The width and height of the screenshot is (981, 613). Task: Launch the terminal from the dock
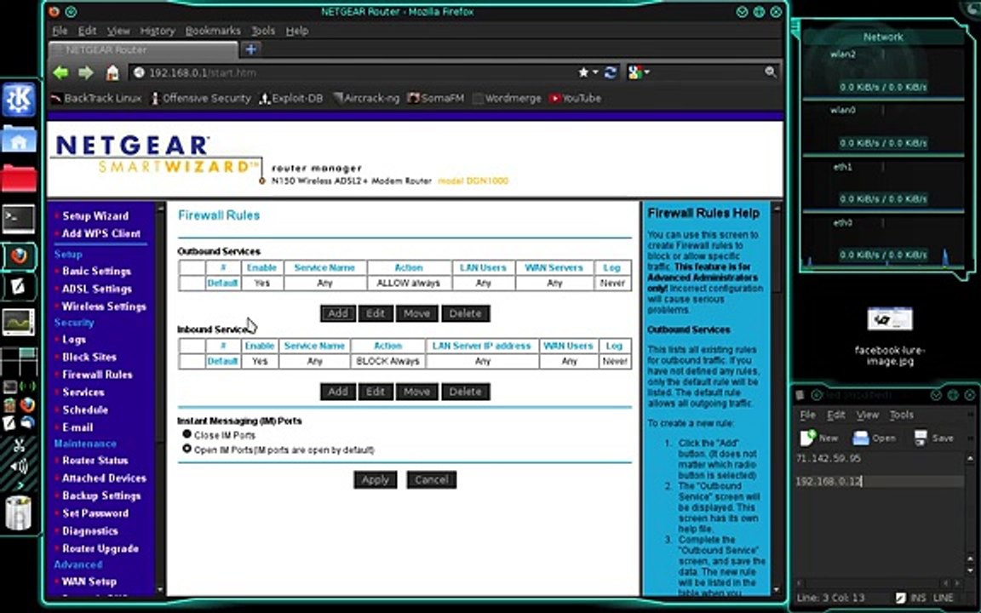[x=19, y=218]
